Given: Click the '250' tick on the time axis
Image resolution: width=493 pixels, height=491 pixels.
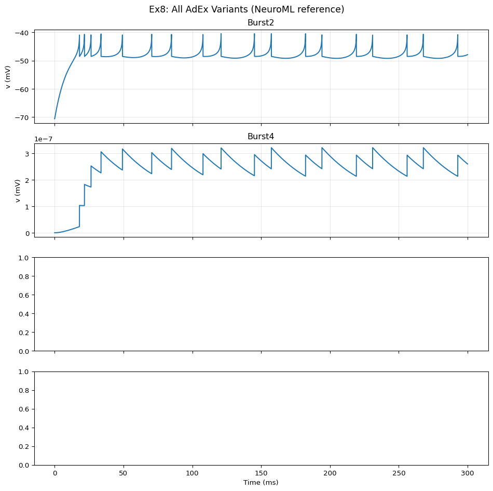Looking at the screenshot, I should point(399,473).
